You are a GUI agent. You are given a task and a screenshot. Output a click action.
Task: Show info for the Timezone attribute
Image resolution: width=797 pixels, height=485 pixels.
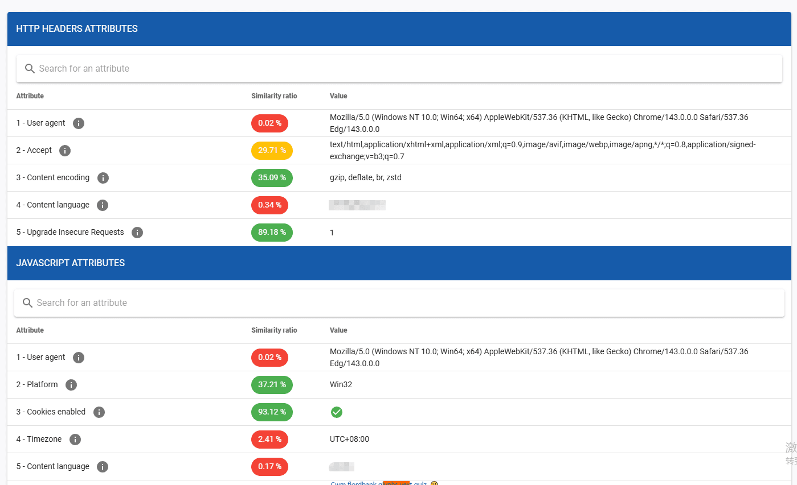click(x=75, y=440)
